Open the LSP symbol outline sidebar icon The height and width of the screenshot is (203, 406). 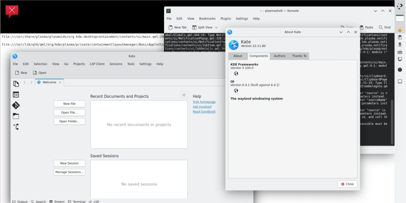click(16, 126)
